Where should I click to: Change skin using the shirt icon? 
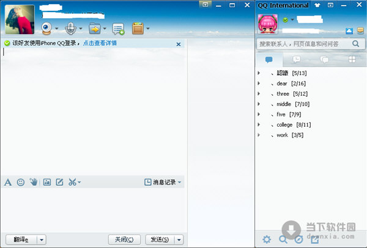(317, 5)
